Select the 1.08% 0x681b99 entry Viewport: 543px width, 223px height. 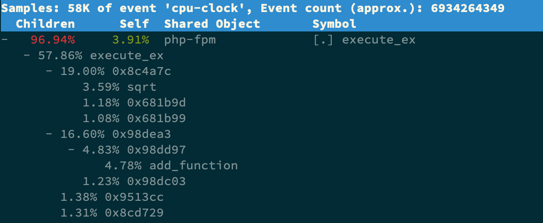[134, 118]
